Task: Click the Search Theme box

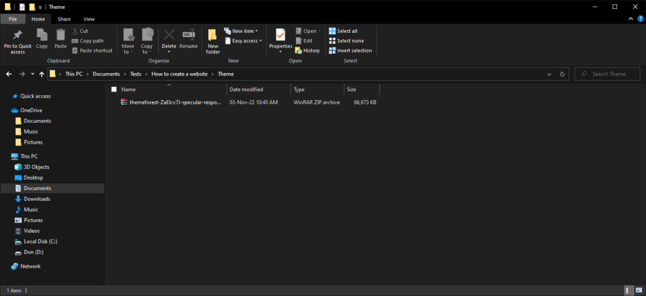Action: point(607,74)
